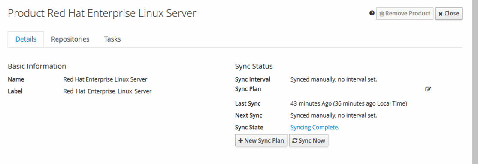Viewport: 478px width, 164px height.
Task: Start synchronization with Sync Now
Action: pos(309,140)
